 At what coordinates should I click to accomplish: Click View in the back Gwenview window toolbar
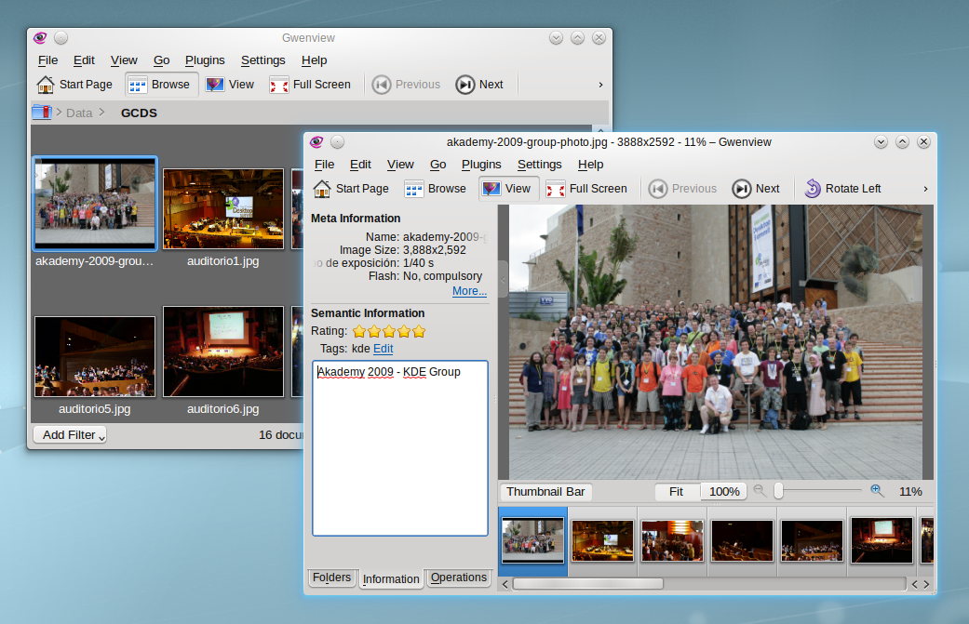pyautogui.click(x=230, y=85)
